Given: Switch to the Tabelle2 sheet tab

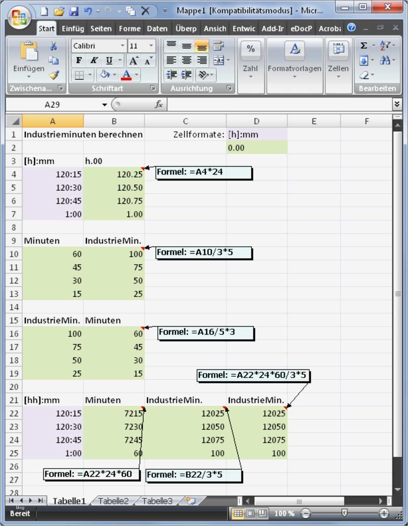Looking at the screenshot, I should point(113,501).
